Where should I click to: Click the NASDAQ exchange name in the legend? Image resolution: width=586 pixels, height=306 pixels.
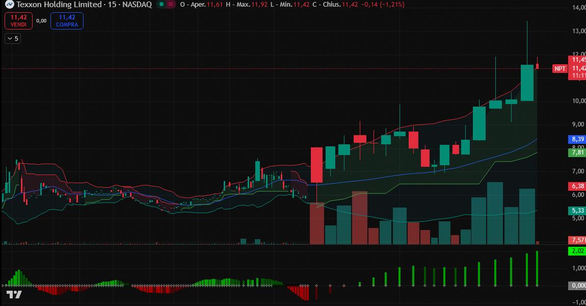[x=138, y=5]
